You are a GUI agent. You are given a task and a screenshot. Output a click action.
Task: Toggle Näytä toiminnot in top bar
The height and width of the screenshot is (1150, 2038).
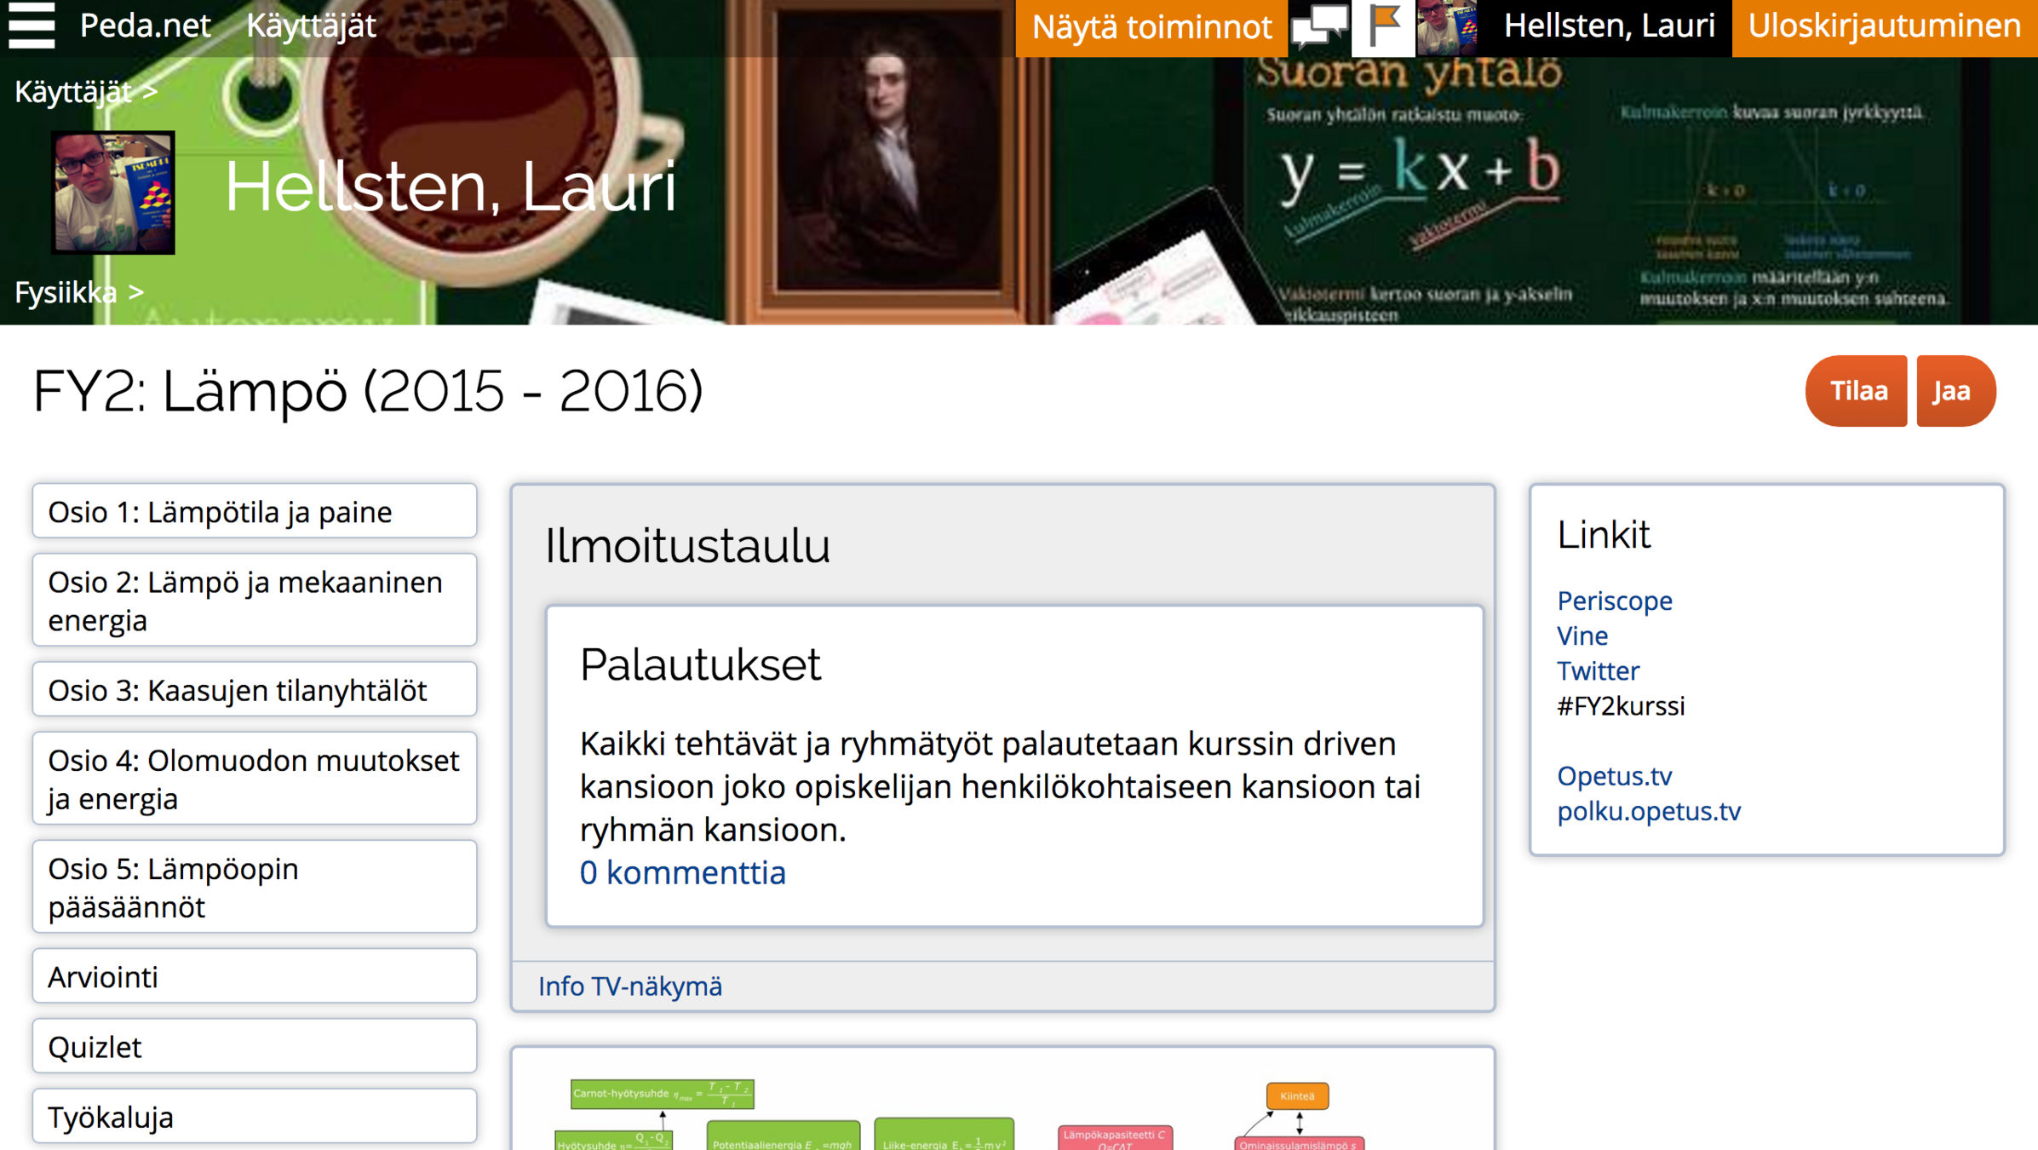click(x=1151, y=27)
